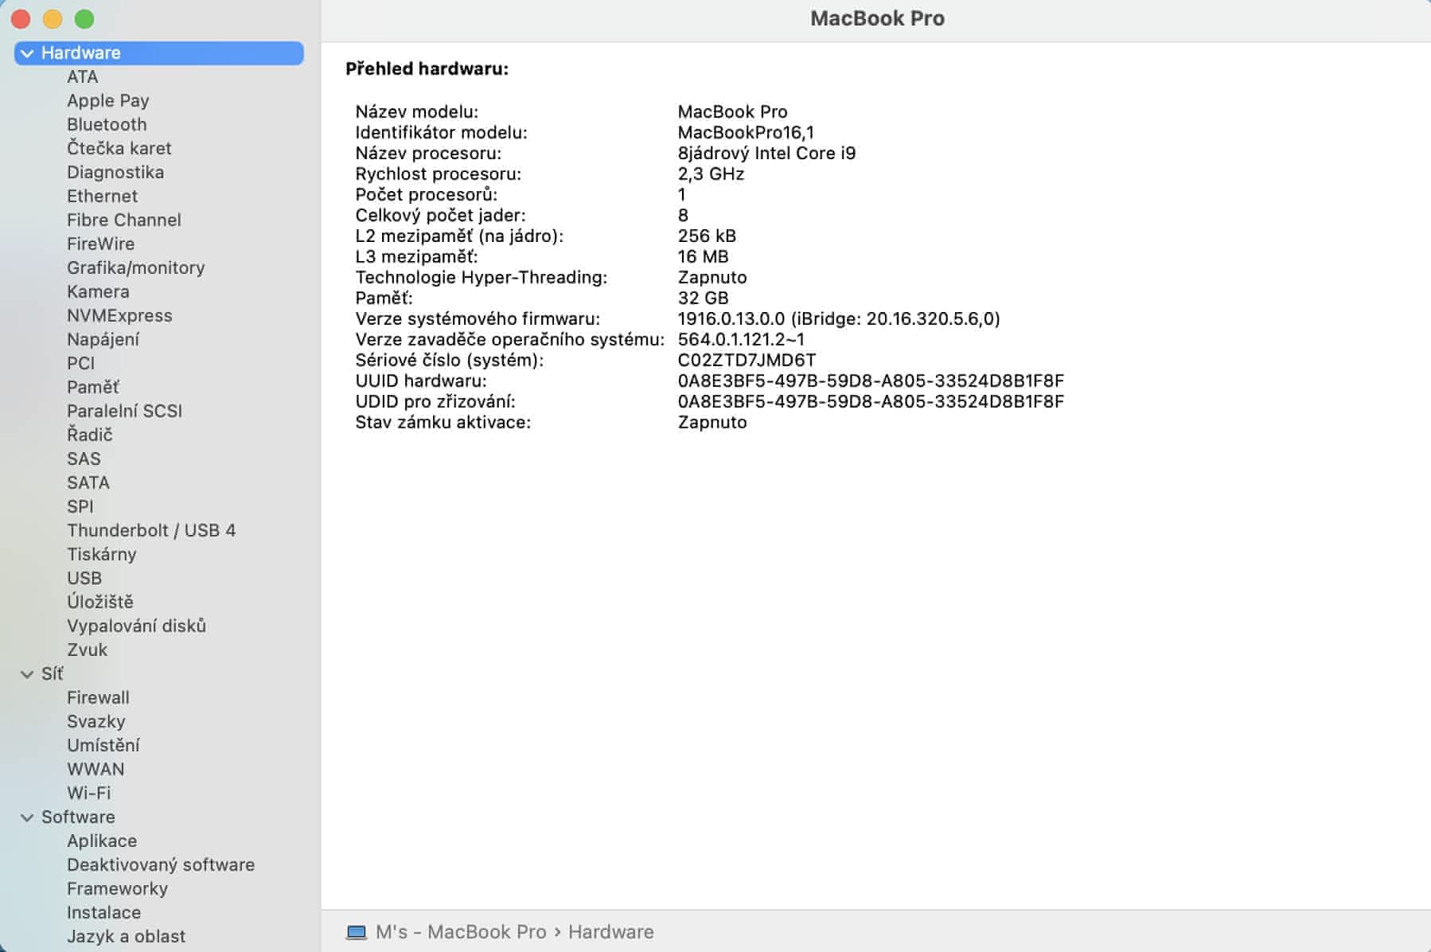Select Apple Pay in the sidebar
The image size is (1431, 952).
coord(108,101)
